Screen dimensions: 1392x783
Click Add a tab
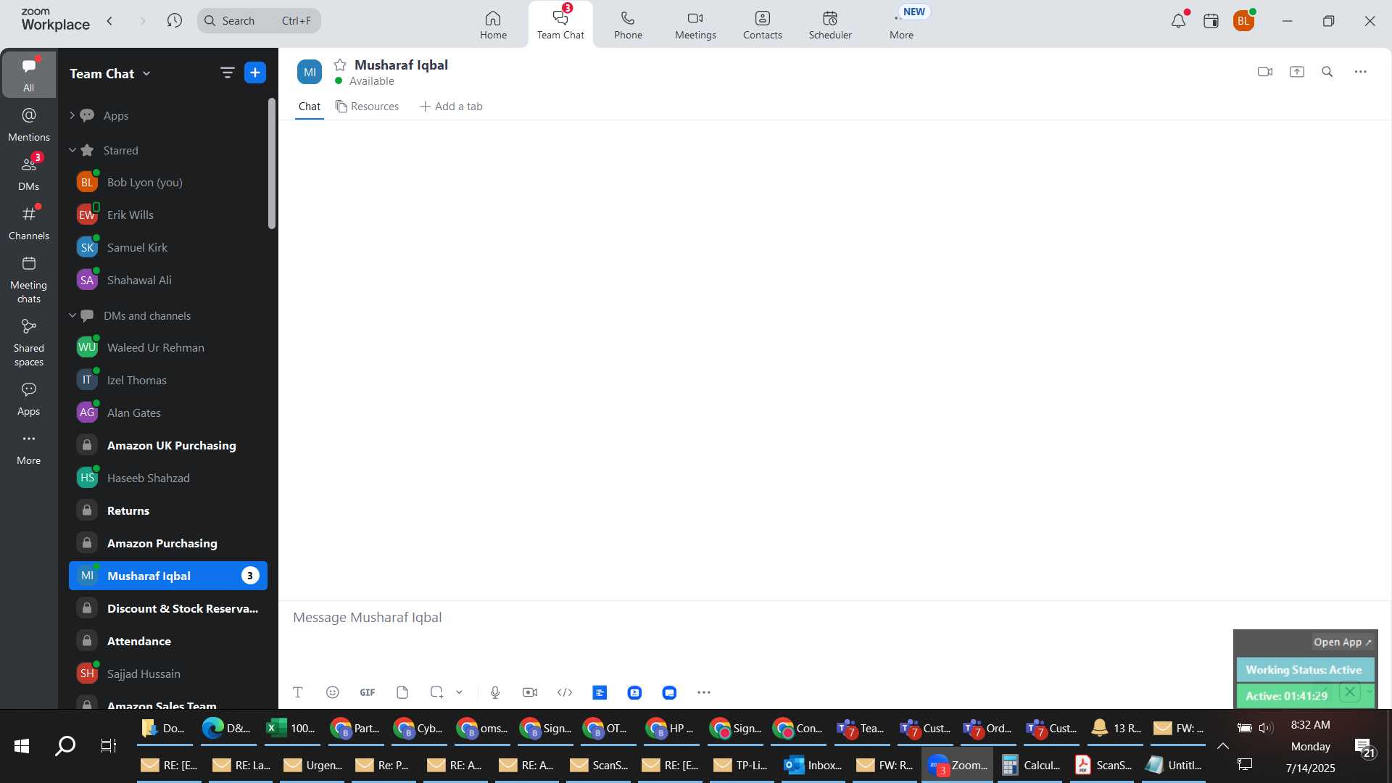451,107
